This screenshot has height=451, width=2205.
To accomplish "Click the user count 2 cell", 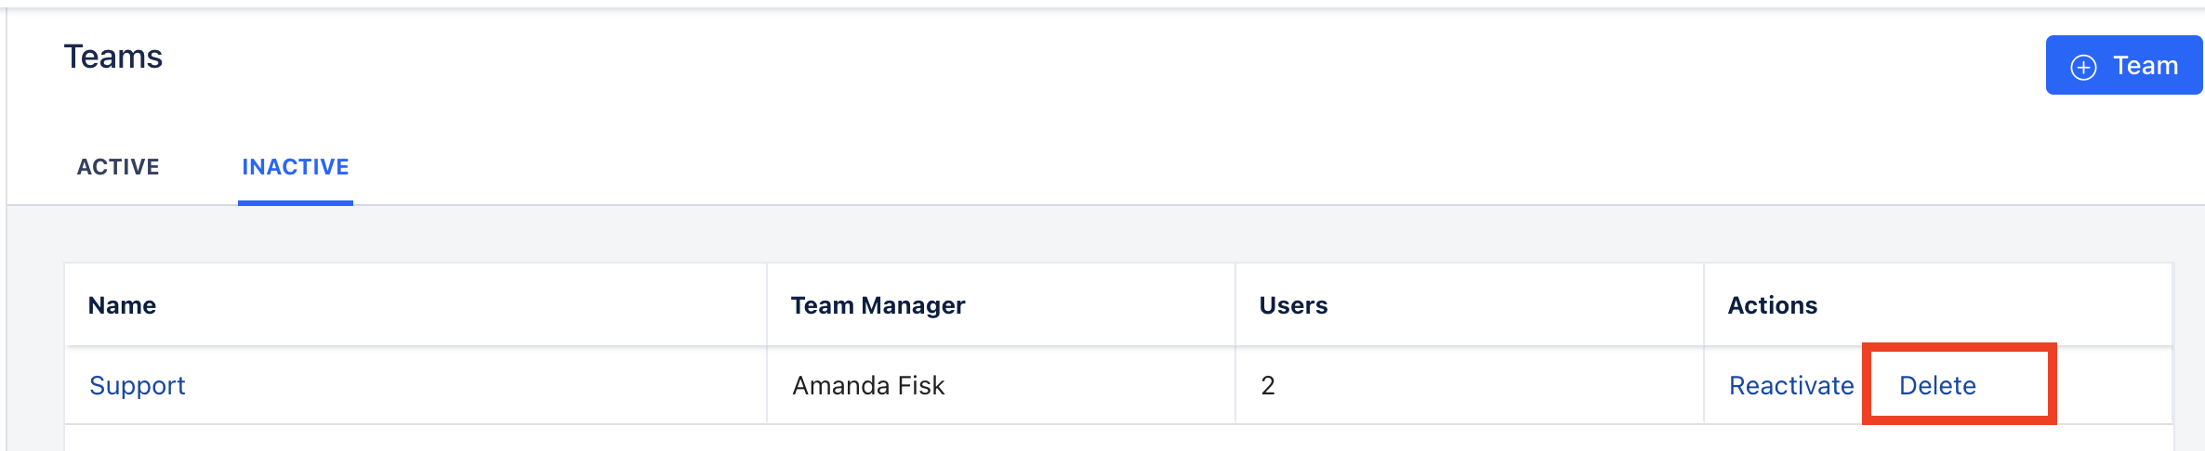I will (x=1470, y=385).
